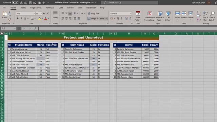Switch to the Data tab
The height and width of the screenshot is (122, 217).
[61, 8]
